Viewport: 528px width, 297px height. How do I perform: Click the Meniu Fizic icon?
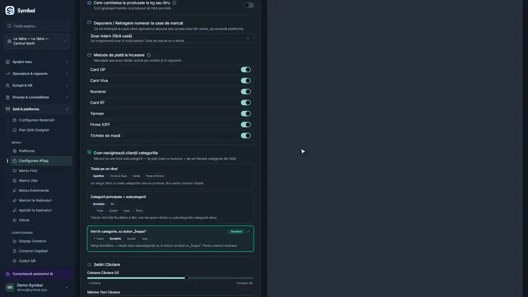coord(15,171)
